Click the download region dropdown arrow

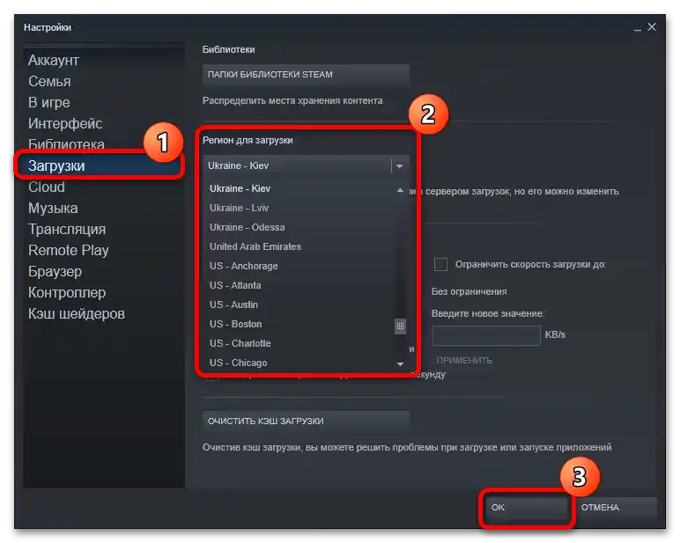[399, 166]
